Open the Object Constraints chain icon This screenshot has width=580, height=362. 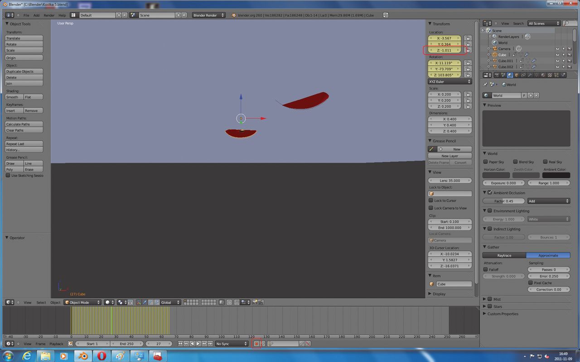[523, 75]
